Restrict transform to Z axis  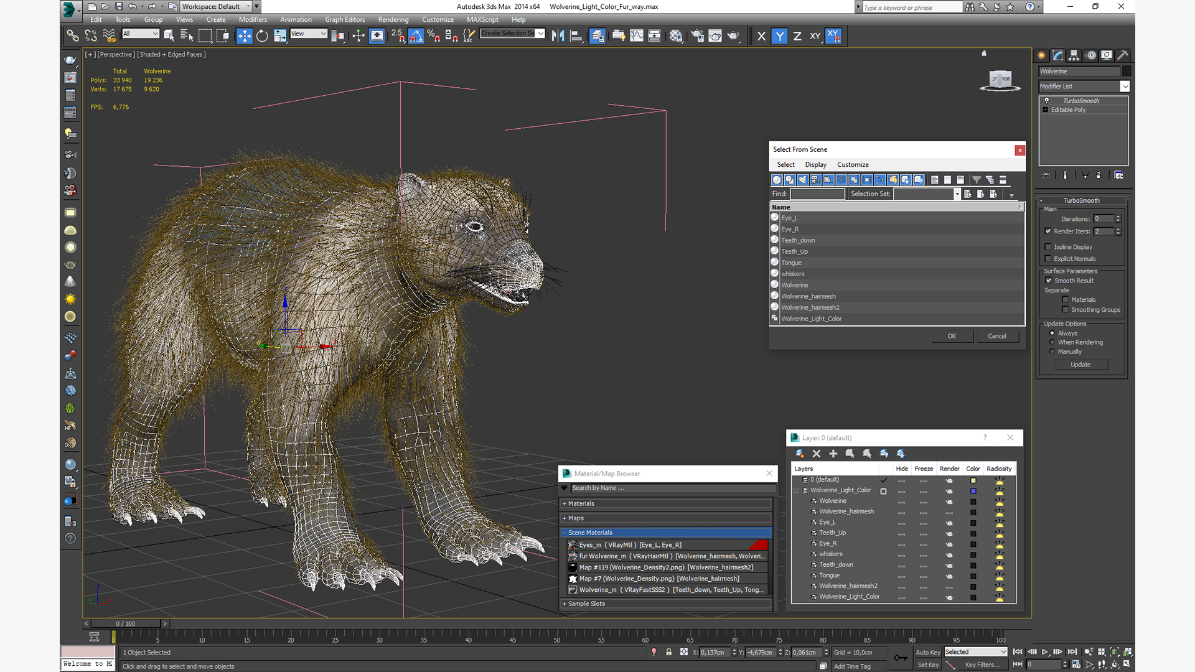(797, 36)
